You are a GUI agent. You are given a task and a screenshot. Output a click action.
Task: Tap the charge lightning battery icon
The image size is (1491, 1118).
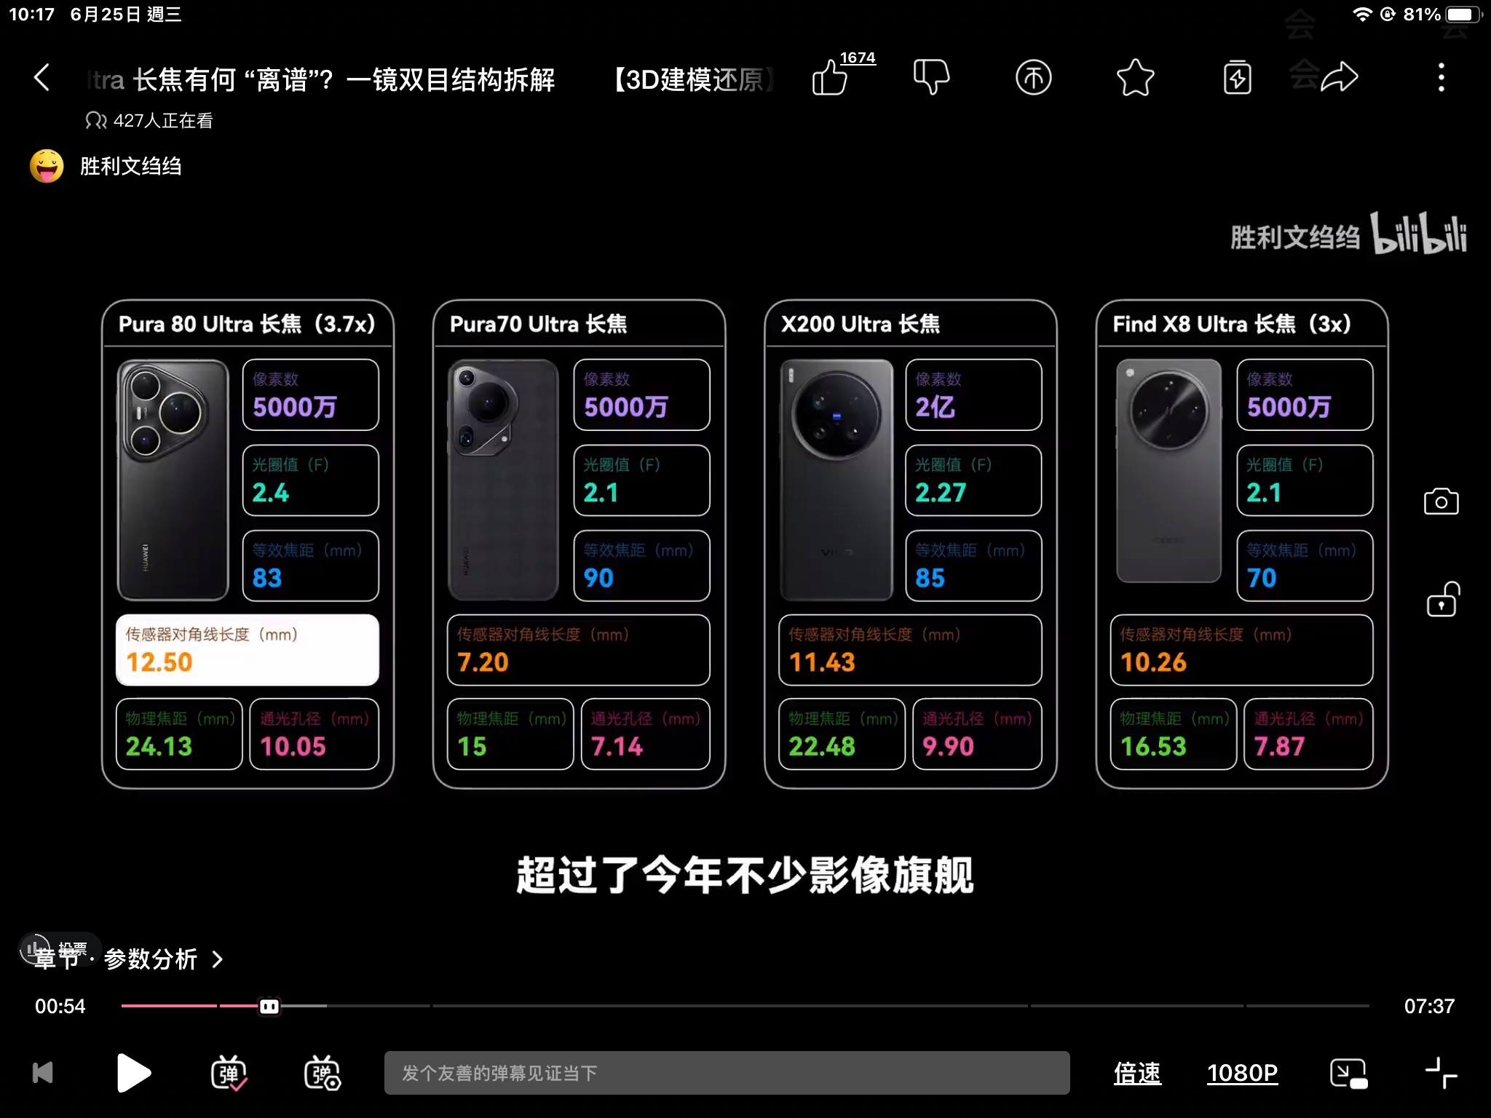[x=1237, y=77]
